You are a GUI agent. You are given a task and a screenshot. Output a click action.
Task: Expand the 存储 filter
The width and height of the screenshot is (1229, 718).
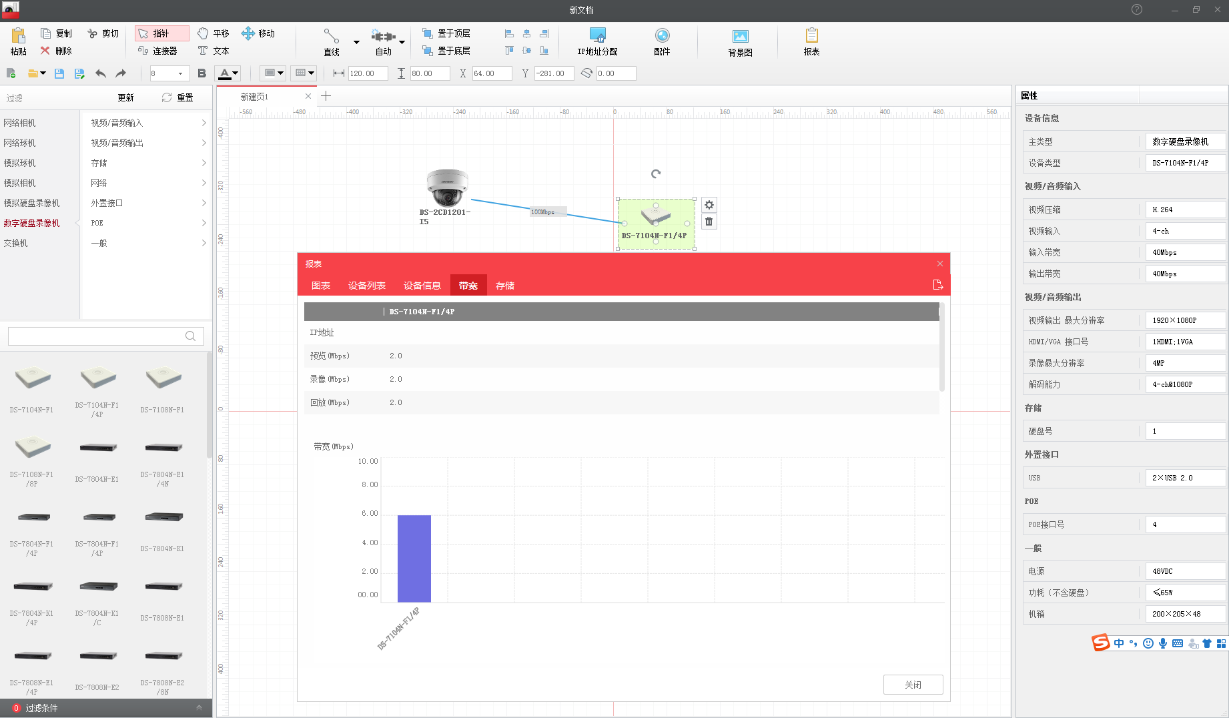(x=149, y=163)
